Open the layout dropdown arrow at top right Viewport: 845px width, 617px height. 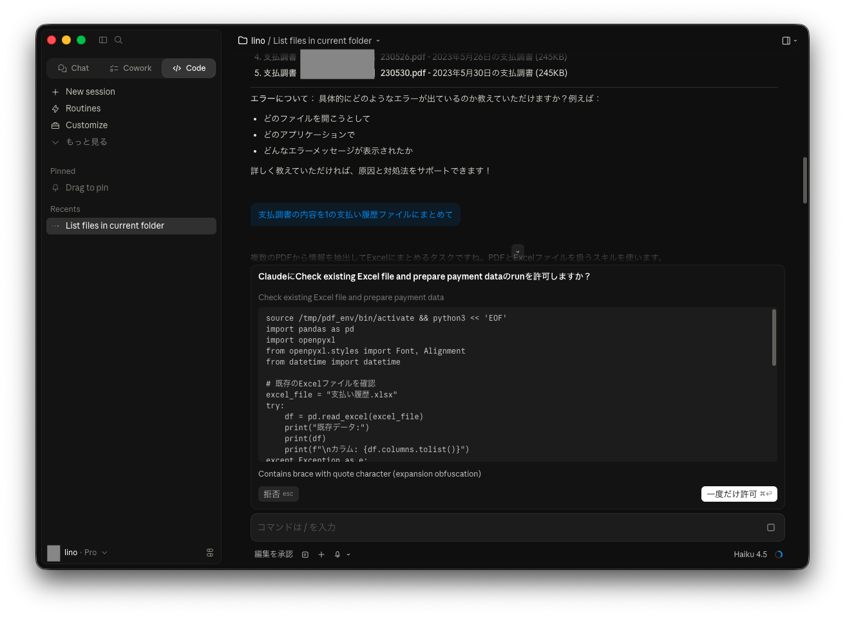(795, 41)
